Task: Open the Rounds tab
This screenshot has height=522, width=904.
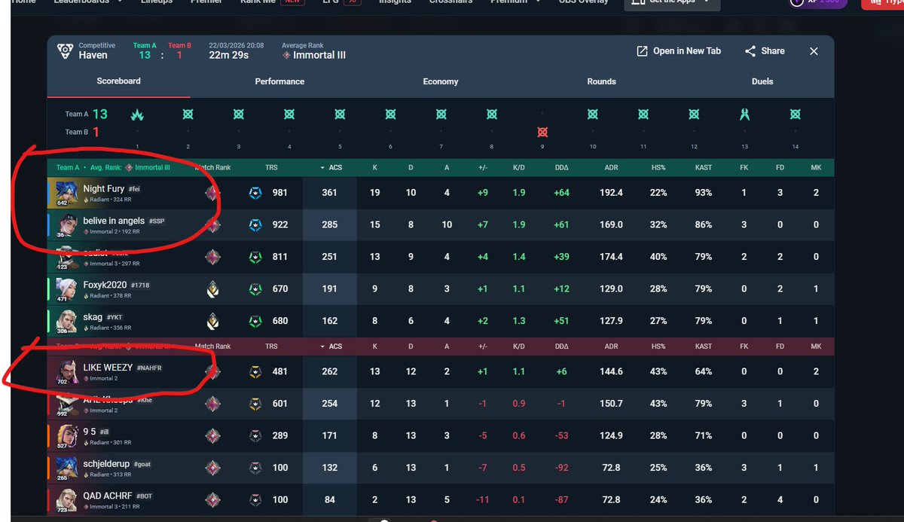Action: [x=601, y=81]
